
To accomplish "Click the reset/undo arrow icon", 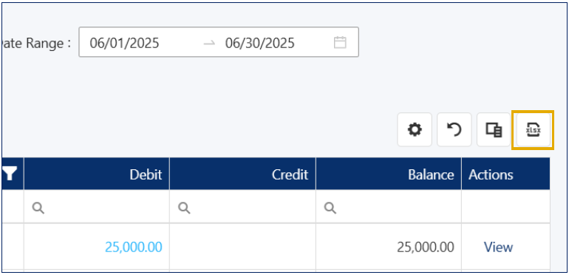I will 454,129.
